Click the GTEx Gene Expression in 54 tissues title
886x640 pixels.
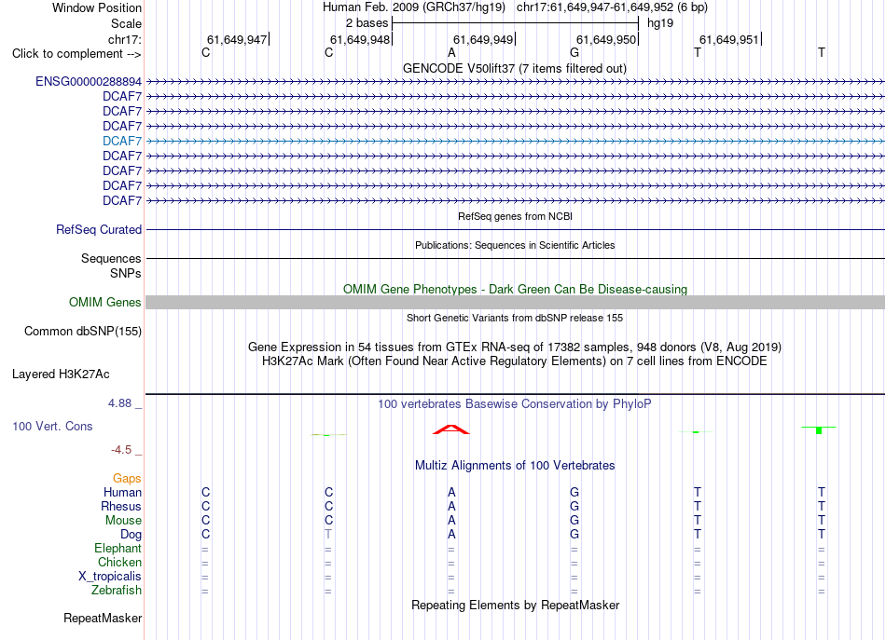tap(515, 347)
